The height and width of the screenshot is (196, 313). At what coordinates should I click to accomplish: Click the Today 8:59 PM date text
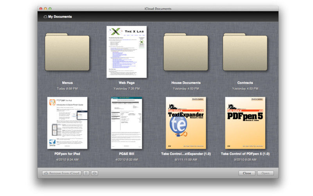coord(67,89)
